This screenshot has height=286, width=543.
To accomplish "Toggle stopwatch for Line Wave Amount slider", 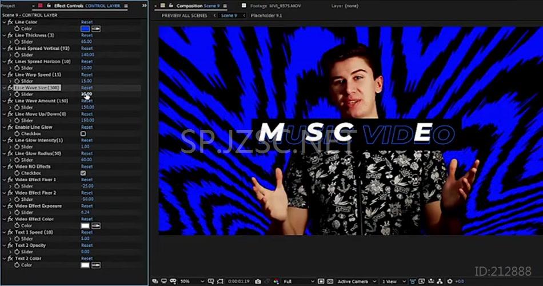I will [x=17, y=108].
